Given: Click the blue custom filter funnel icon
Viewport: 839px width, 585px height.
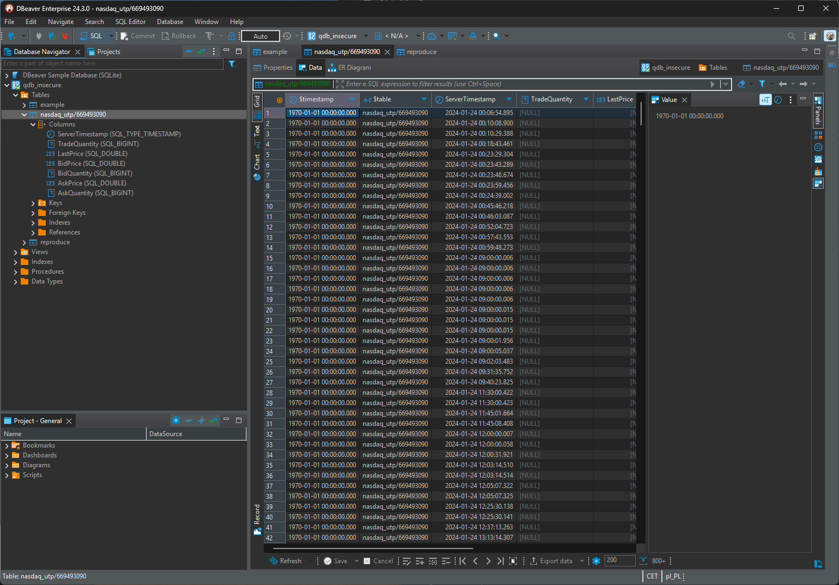Looking at the screenshot, I should point(762,84).
